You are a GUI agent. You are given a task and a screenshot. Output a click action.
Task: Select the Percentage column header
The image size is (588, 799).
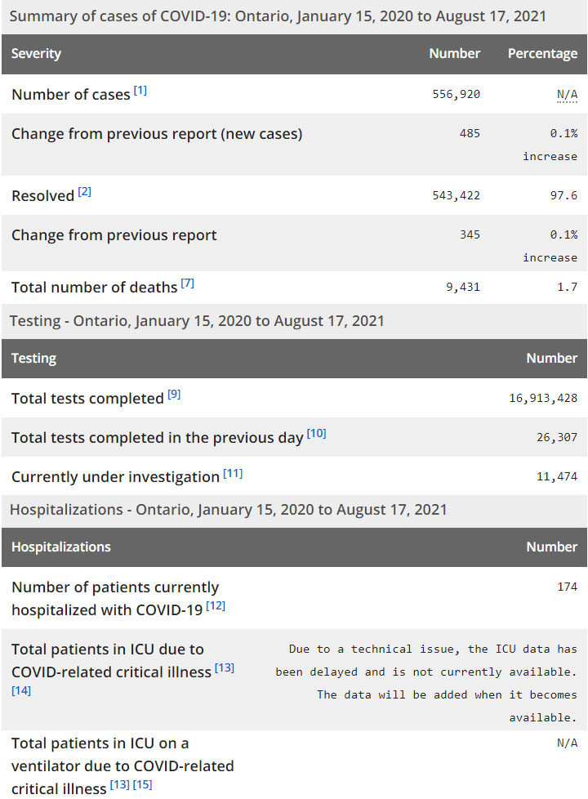coord(542,54)
